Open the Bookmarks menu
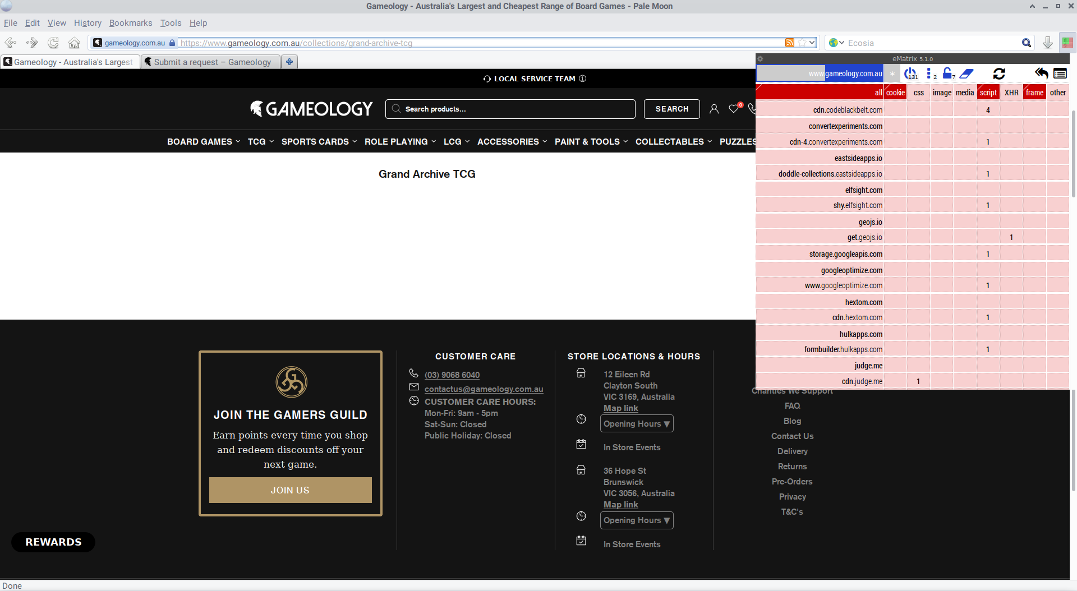1077x591 pixels. coord(130,23)
